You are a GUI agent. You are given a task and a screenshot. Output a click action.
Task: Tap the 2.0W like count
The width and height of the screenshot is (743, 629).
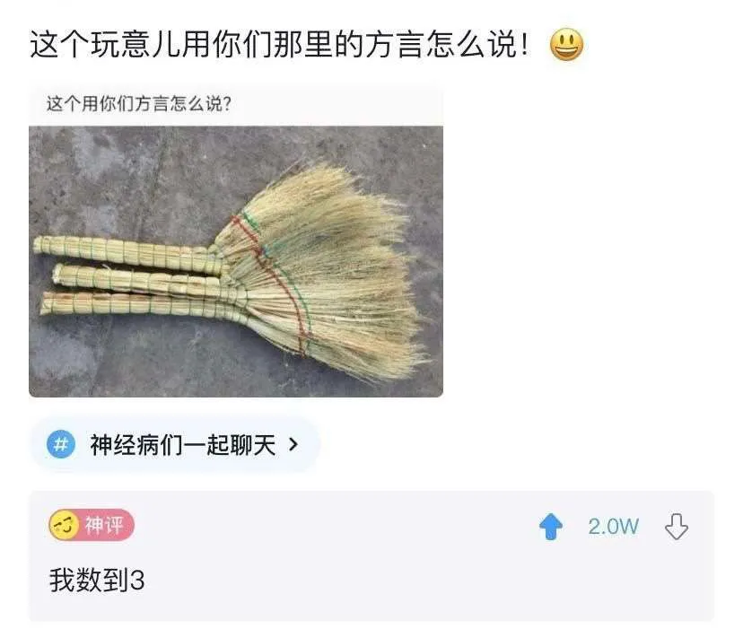613,526
